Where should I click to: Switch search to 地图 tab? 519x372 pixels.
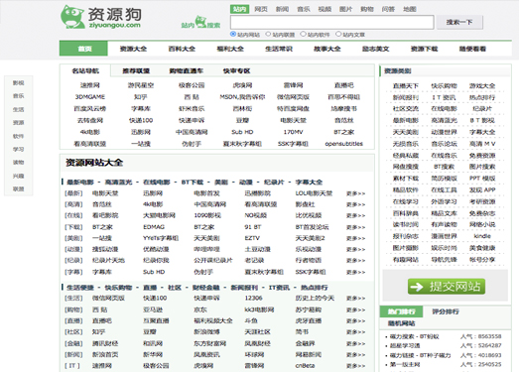pyautogui.click(x=410, y=9)
